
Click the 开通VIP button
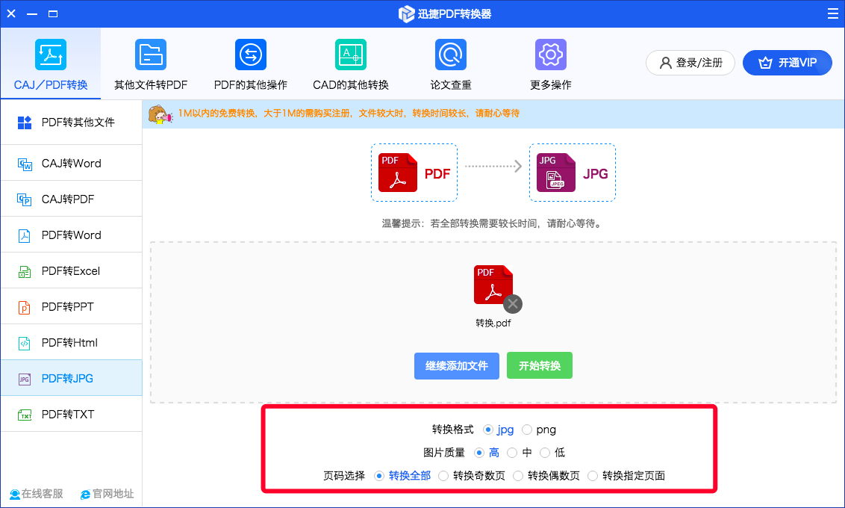tap(788, 63)
